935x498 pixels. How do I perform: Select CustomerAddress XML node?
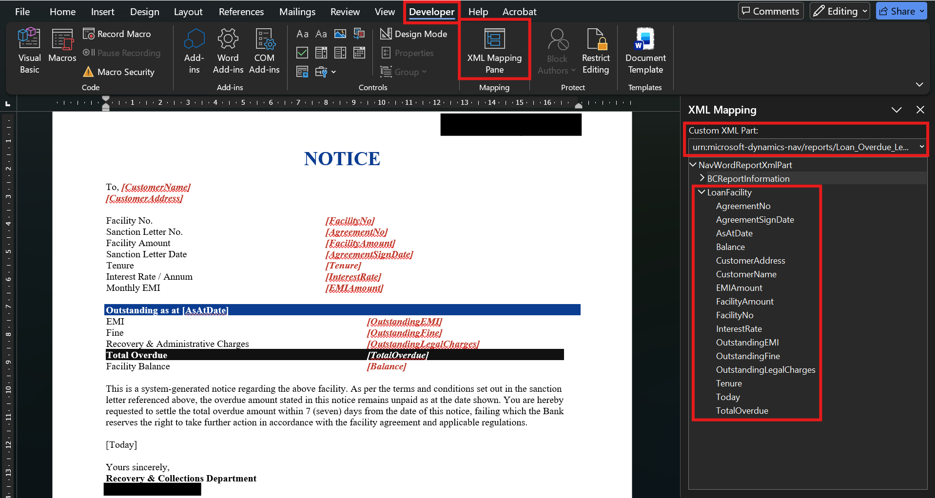tap(750, 261)
